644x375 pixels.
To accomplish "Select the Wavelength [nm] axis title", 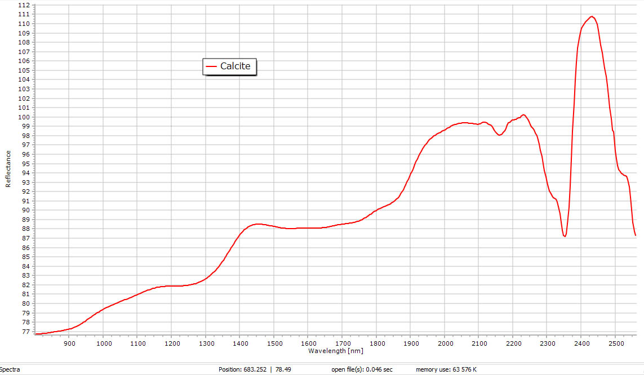I will (x=335, y=351).
